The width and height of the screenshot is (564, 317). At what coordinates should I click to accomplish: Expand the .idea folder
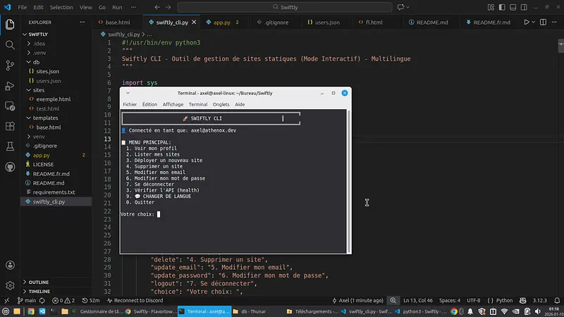click(38, 44)
